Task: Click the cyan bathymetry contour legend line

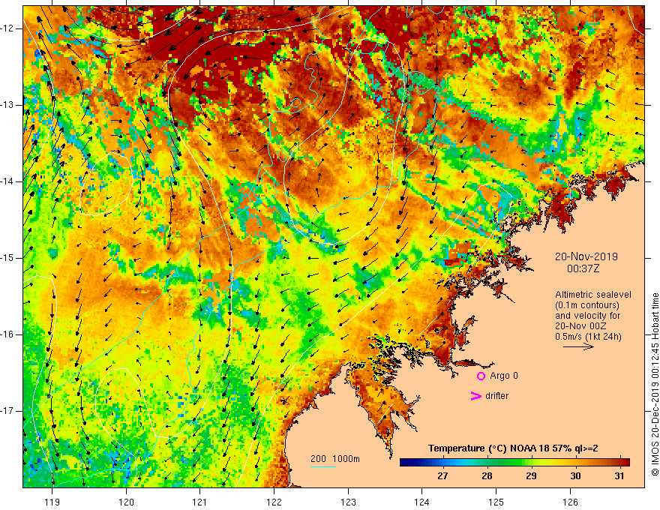Action: click(322, 466)
